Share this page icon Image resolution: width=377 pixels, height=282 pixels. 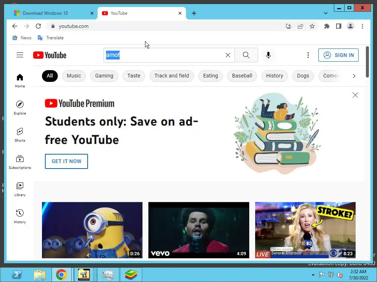pos(300,26)
